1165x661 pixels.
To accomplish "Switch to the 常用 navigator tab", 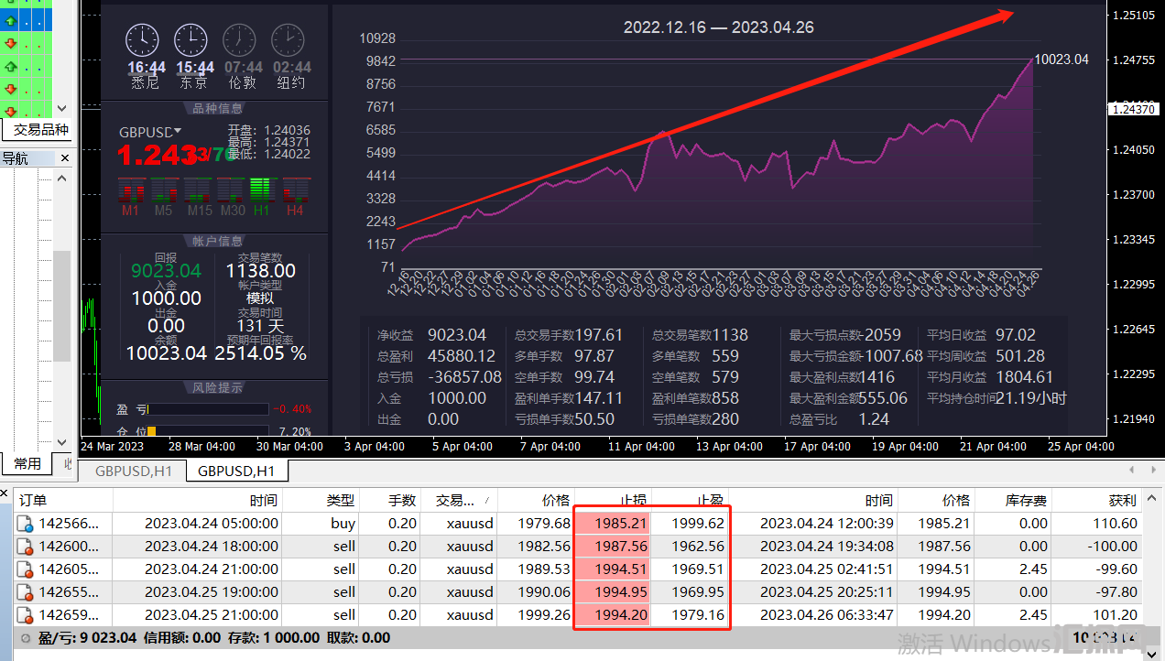I will [27, 464].
